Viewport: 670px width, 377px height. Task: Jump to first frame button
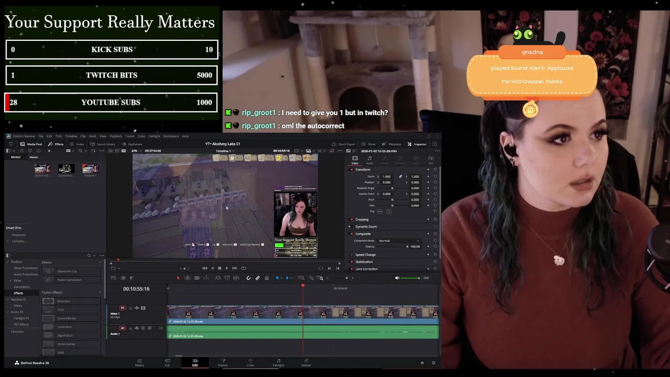click(x=205, y=268)
